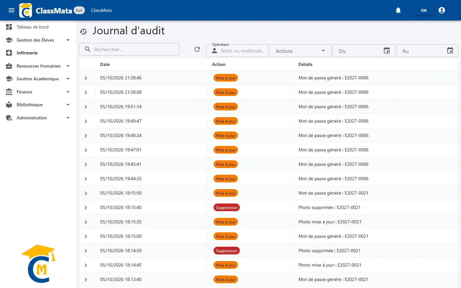461x288 pixels.
Task: Refresh the audit log list
Action: pos(197,49)
